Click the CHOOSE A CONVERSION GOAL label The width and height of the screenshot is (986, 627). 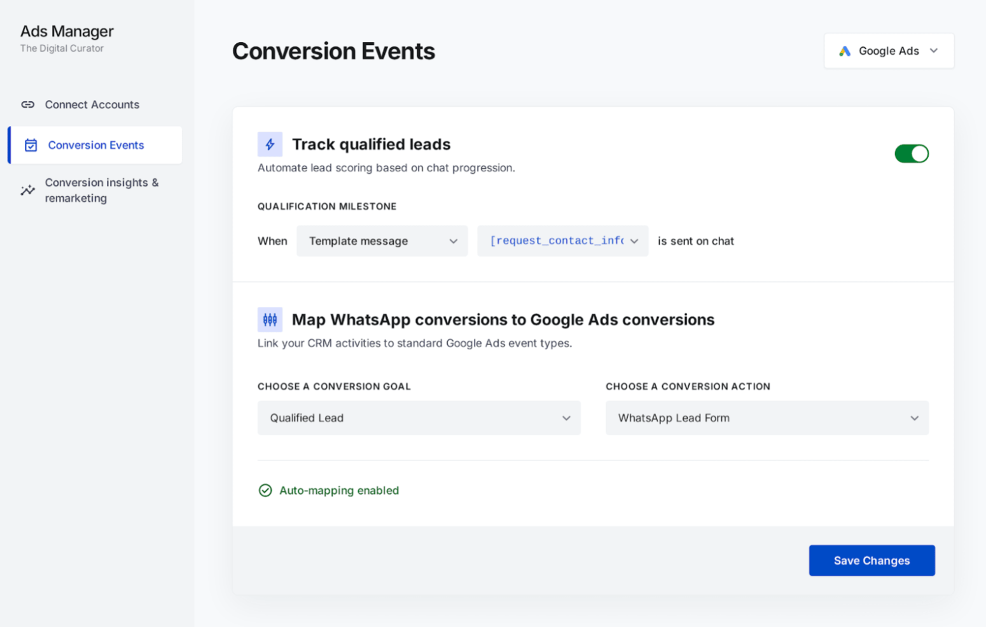coord(334,386)
